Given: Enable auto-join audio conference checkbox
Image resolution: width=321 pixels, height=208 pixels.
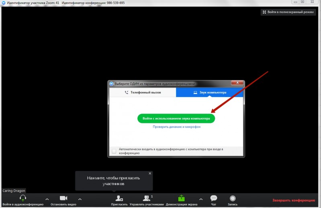Looking at the screenshot, I should click(x=114, y=151).
